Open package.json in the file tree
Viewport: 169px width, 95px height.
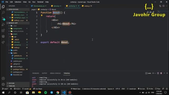pos(18,72)
